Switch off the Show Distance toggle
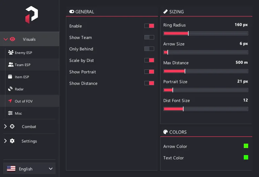The height and width of the screenshot is (177, 259). click(x=149, y=83)
